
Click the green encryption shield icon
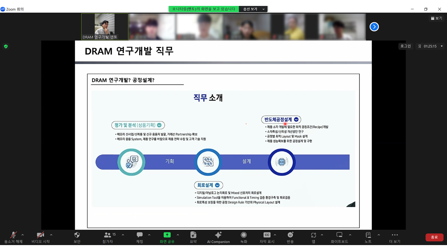pyautogui.click(x=6, y=46)
